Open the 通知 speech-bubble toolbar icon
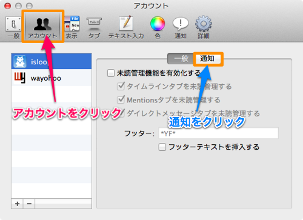 pos(181,28)
